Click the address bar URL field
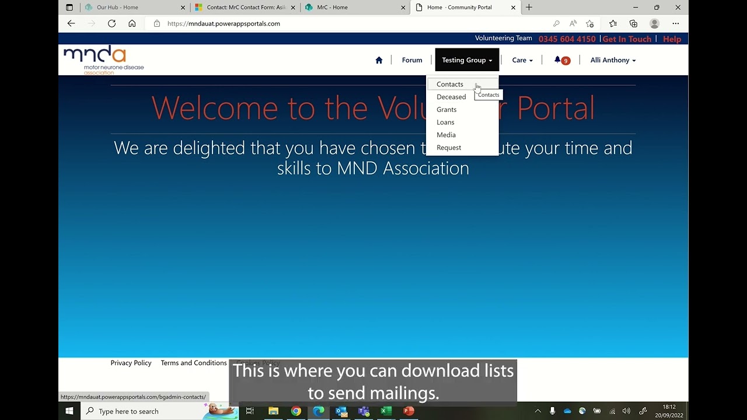747x420 pixels. click(x=350, y=23)
